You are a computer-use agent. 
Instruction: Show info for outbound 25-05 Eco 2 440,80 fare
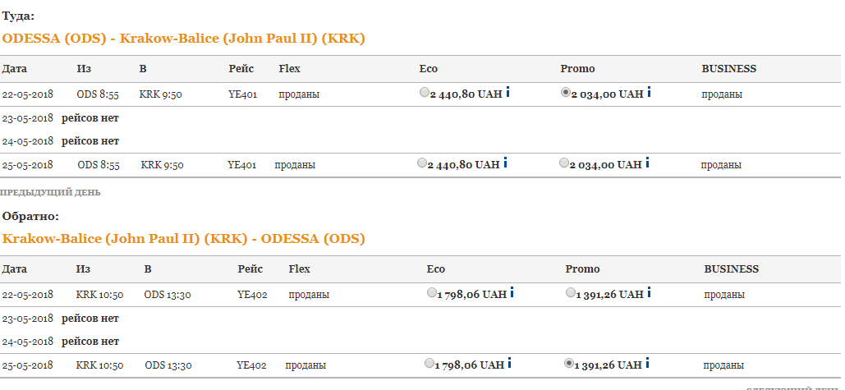[x=506, y=163]
